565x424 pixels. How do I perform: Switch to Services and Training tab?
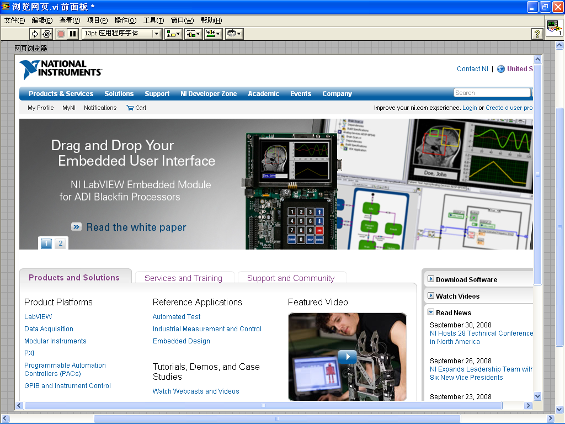tap(183, 278)
